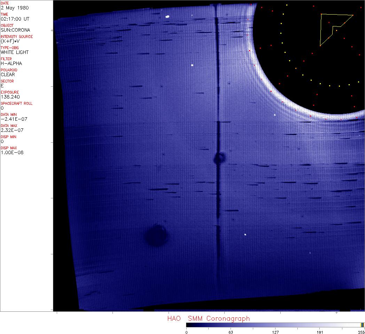
Task: Click the DATA MIN value -2.41E-07
Action: pyautogui.click(x=14, y=119)
